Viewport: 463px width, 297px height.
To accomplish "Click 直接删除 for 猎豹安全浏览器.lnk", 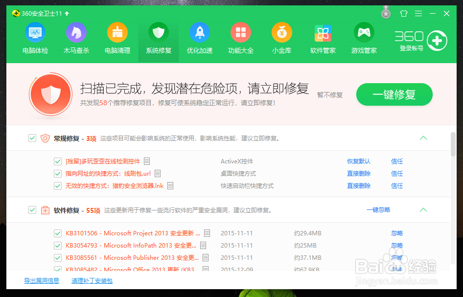I will [359, 186].
